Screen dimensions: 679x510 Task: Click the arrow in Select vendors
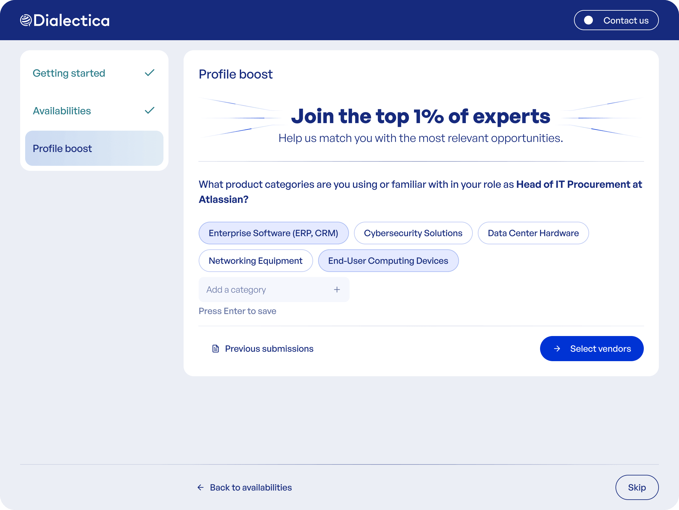557,349
